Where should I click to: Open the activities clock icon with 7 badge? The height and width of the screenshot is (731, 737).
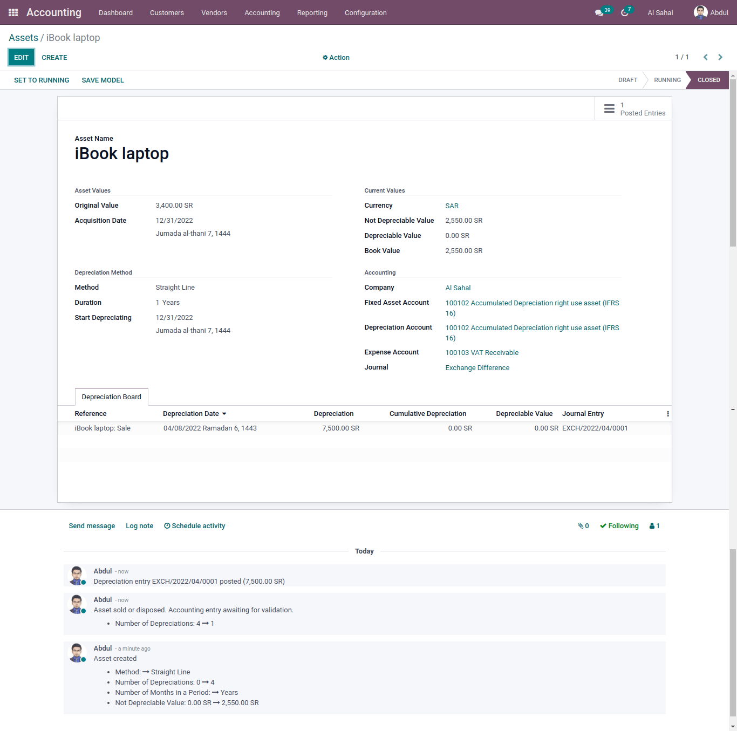tap(625, 12)
